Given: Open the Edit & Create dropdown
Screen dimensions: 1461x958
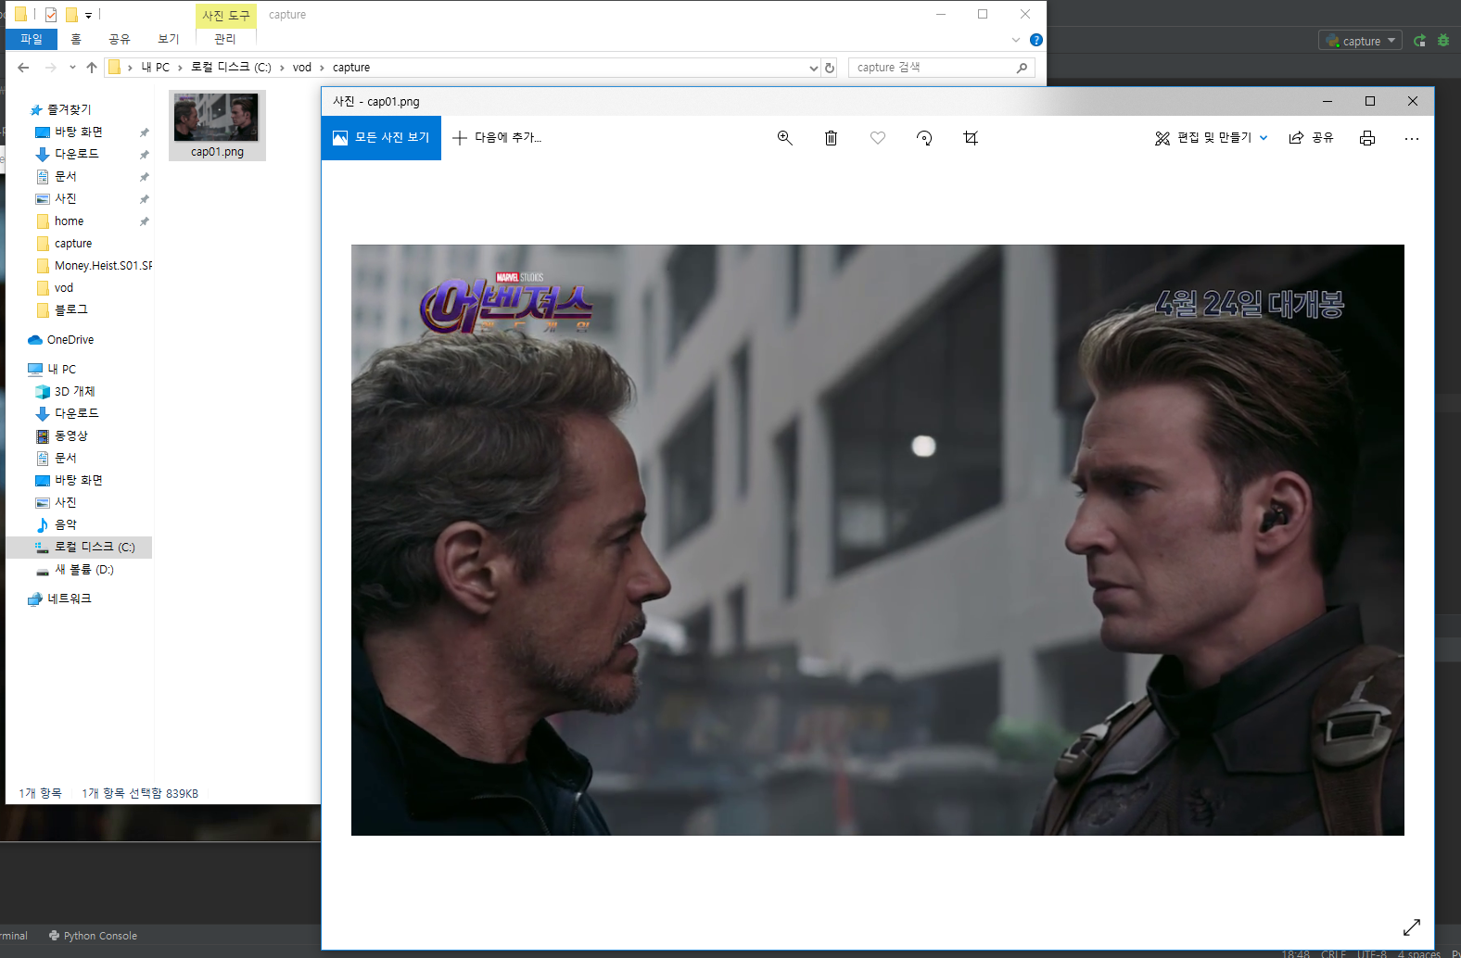Looking at the screenshot, I should 1211,138.
